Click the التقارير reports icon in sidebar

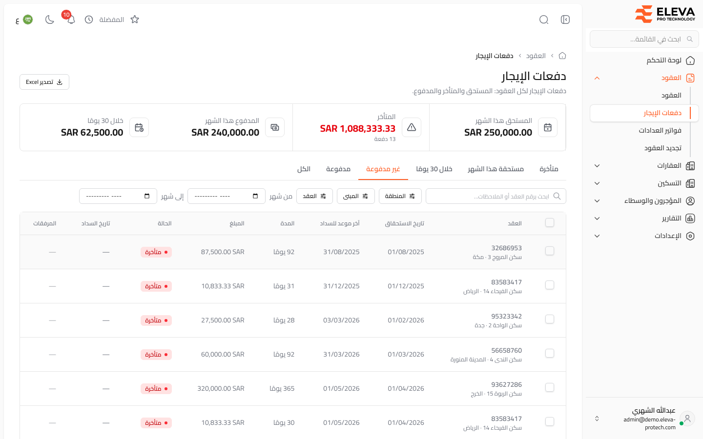pos(690,219)
